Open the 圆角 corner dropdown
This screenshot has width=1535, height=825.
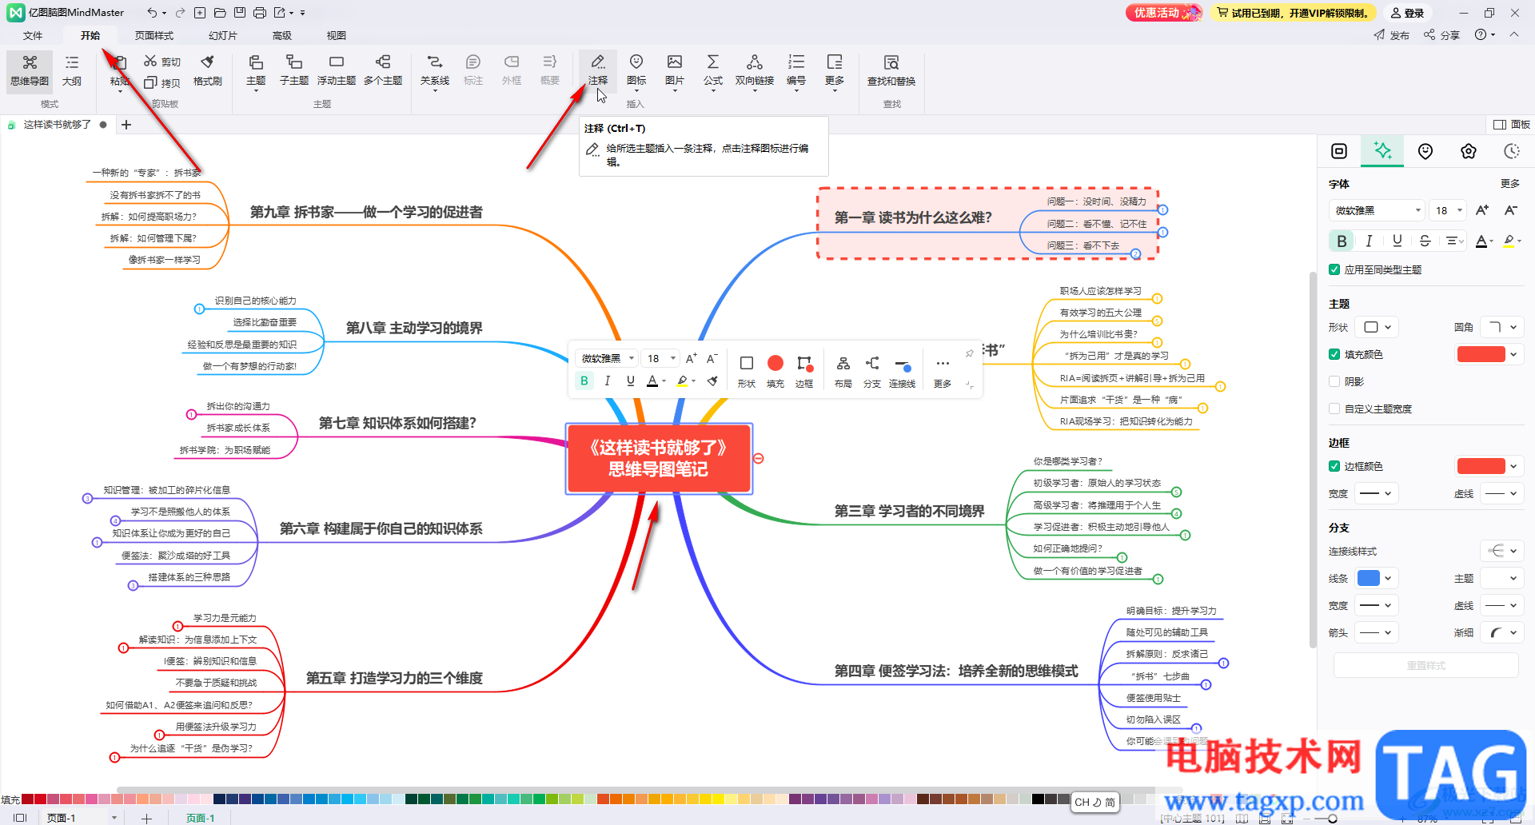tap(1502, 327)
